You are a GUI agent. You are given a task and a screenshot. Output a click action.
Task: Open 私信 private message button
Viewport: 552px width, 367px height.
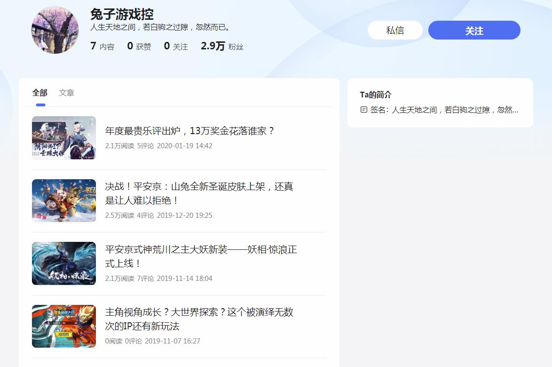pos(395,30)
